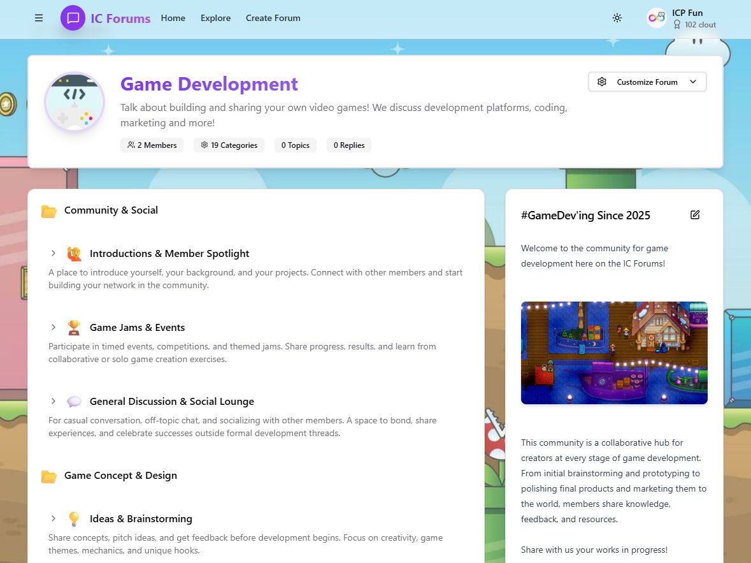Expand the Game Jams & Events category
This screenshot has width=751, height=563.
coord(54,327)
